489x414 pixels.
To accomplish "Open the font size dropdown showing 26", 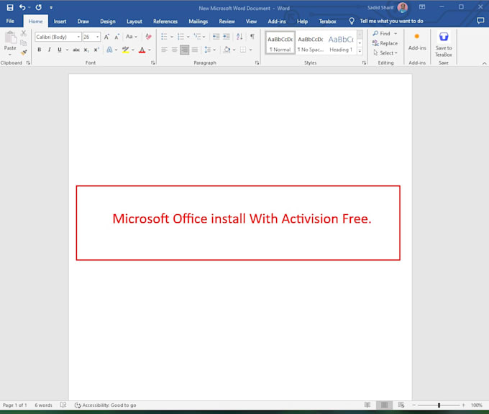I will click(97, 37).
